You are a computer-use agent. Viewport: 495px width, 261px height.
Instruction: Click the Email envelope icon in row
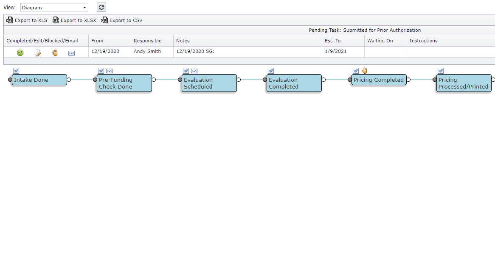(x=72, y=53)
